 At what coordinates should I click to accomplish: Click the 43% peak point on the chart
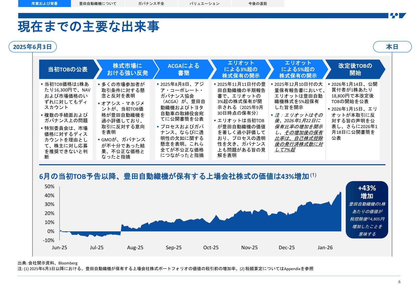pyautogui.click(x=340, y=192)
